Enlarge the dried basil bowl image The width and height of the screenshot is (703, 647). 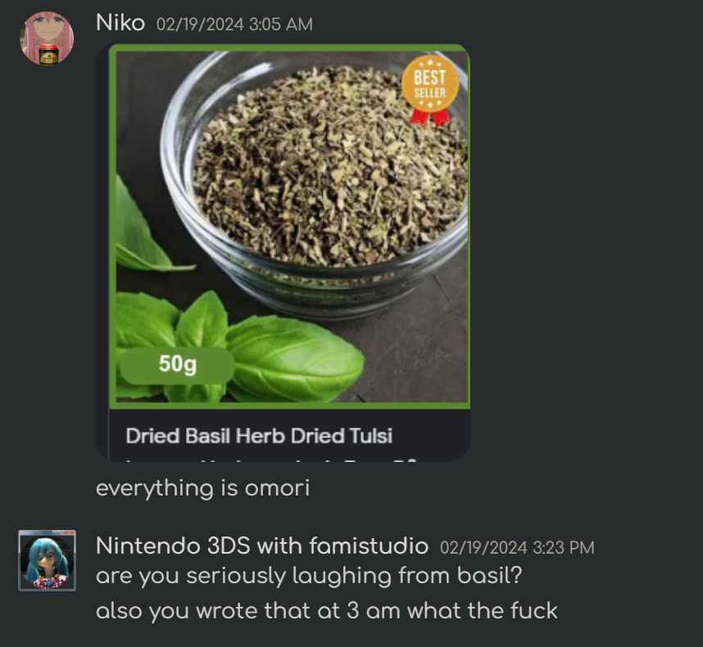tap(289, 227)
